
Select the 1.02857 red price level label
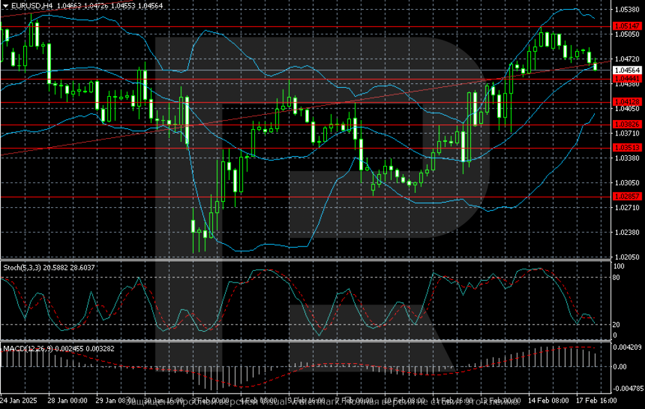[x=627, y=196]
